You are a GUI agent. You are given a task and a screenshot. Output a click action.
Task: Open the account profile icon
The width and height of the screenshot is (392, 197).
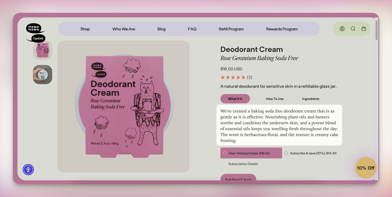[x=342, y=29]
